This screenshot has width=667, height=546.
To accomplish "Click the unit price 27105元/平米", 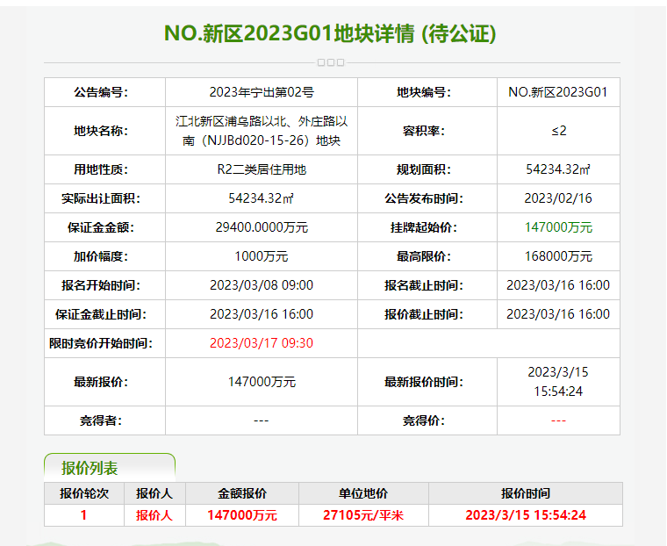I will 362,515.
